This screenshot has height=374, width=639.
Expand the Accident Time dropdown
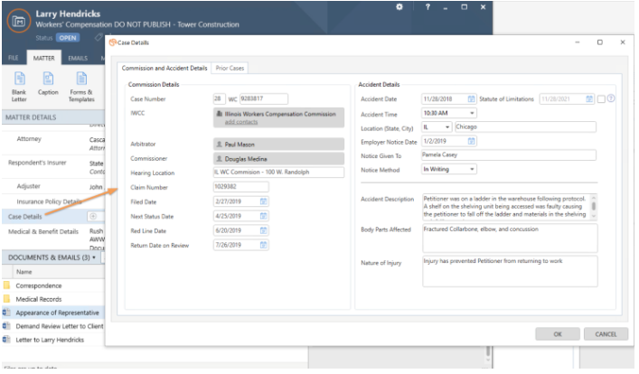472,113
